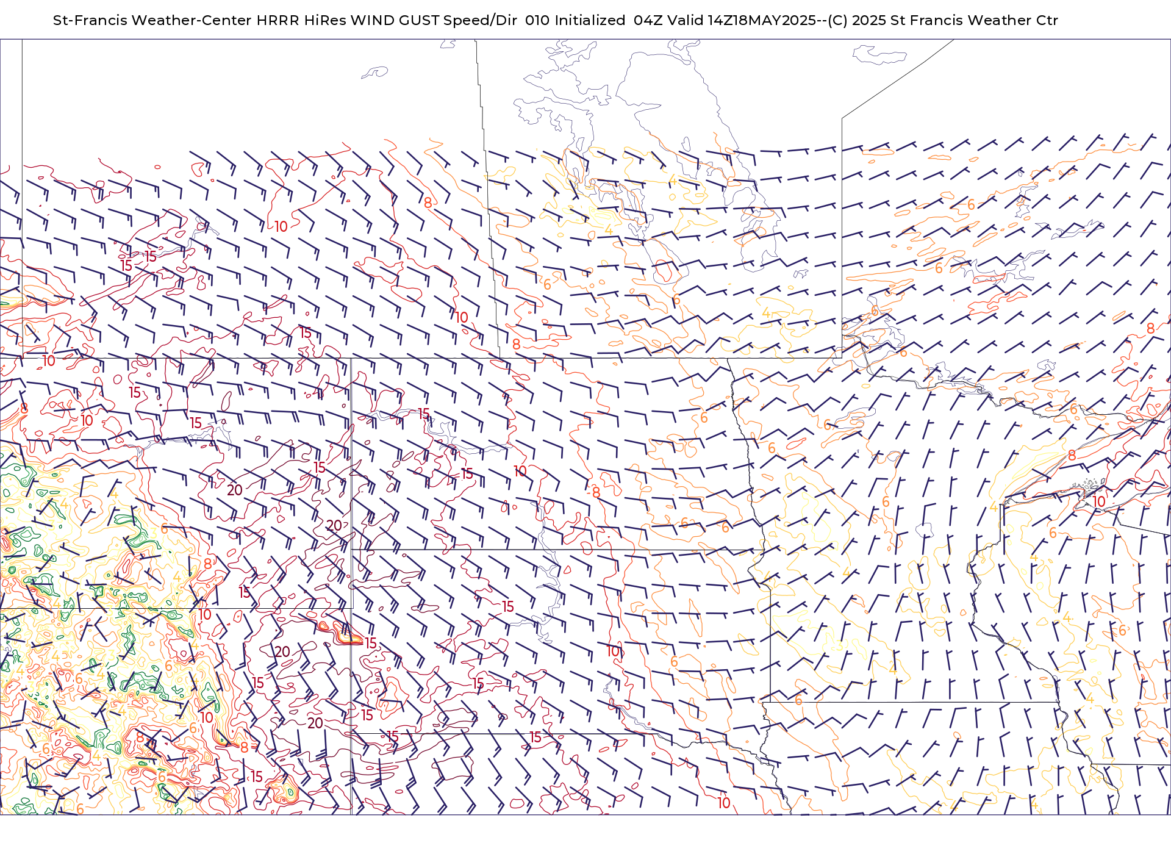This screenshot has height=854, width=1171.
Task: Click the "Valid 14Z18MAY2025" timestamp text
Action: pos(742,20)
